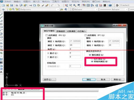Select the Circle draw tool

tap(1, 34)
